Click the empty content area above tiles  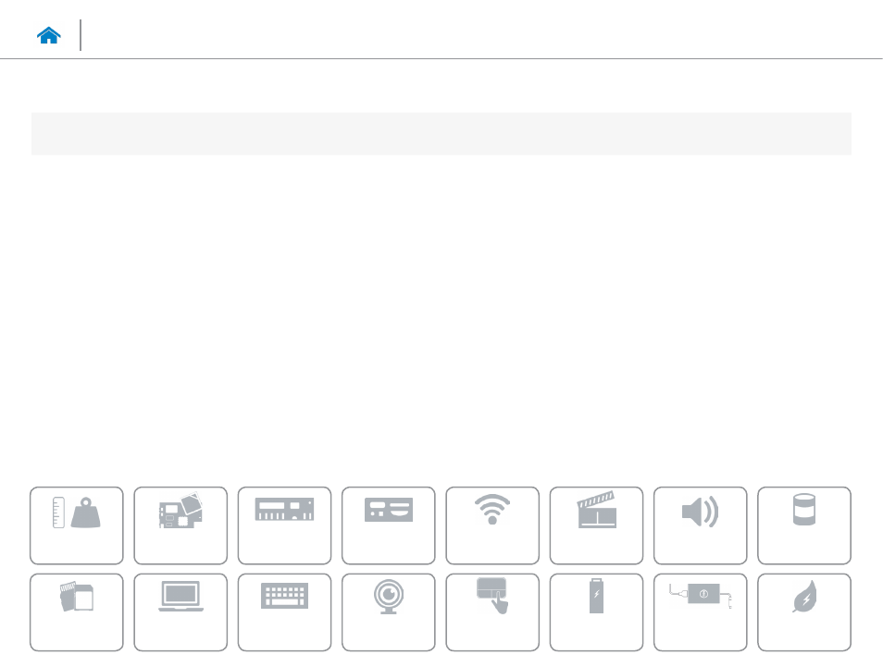coord(441,318)
